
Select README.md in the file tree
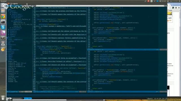pyautogui.click(x=12, y=80)
